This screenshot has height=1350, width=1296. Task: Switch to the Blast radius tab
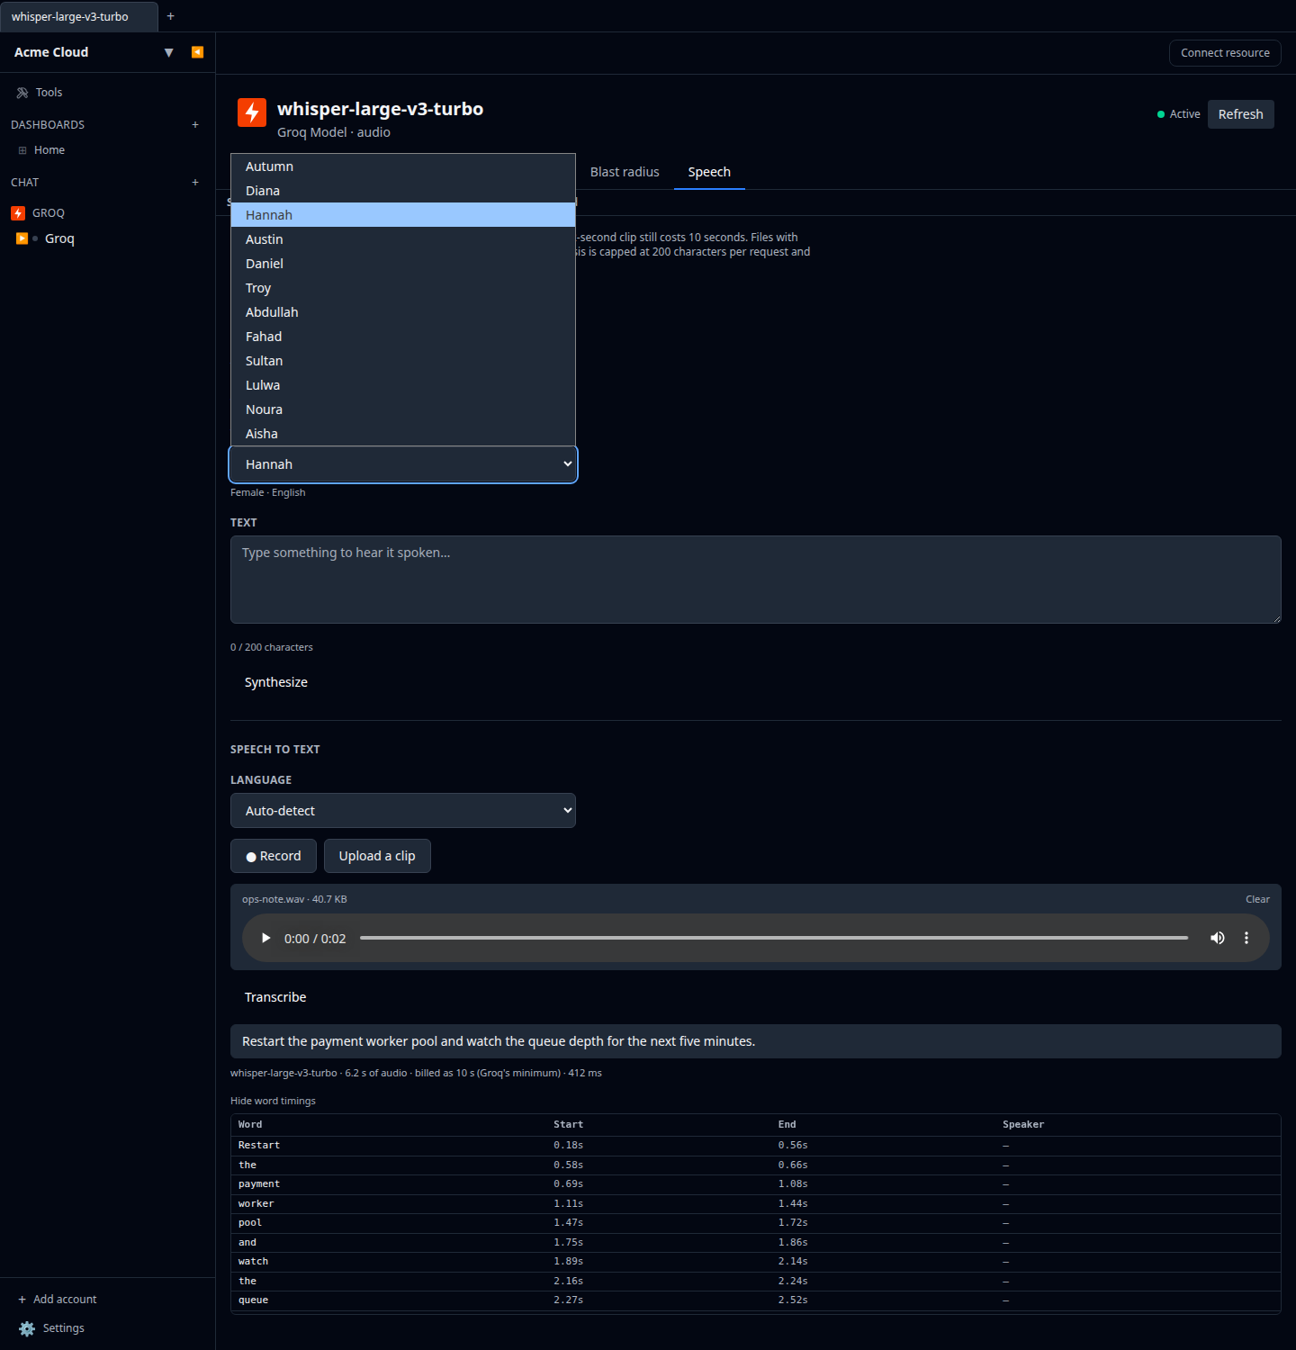point(625,172)
